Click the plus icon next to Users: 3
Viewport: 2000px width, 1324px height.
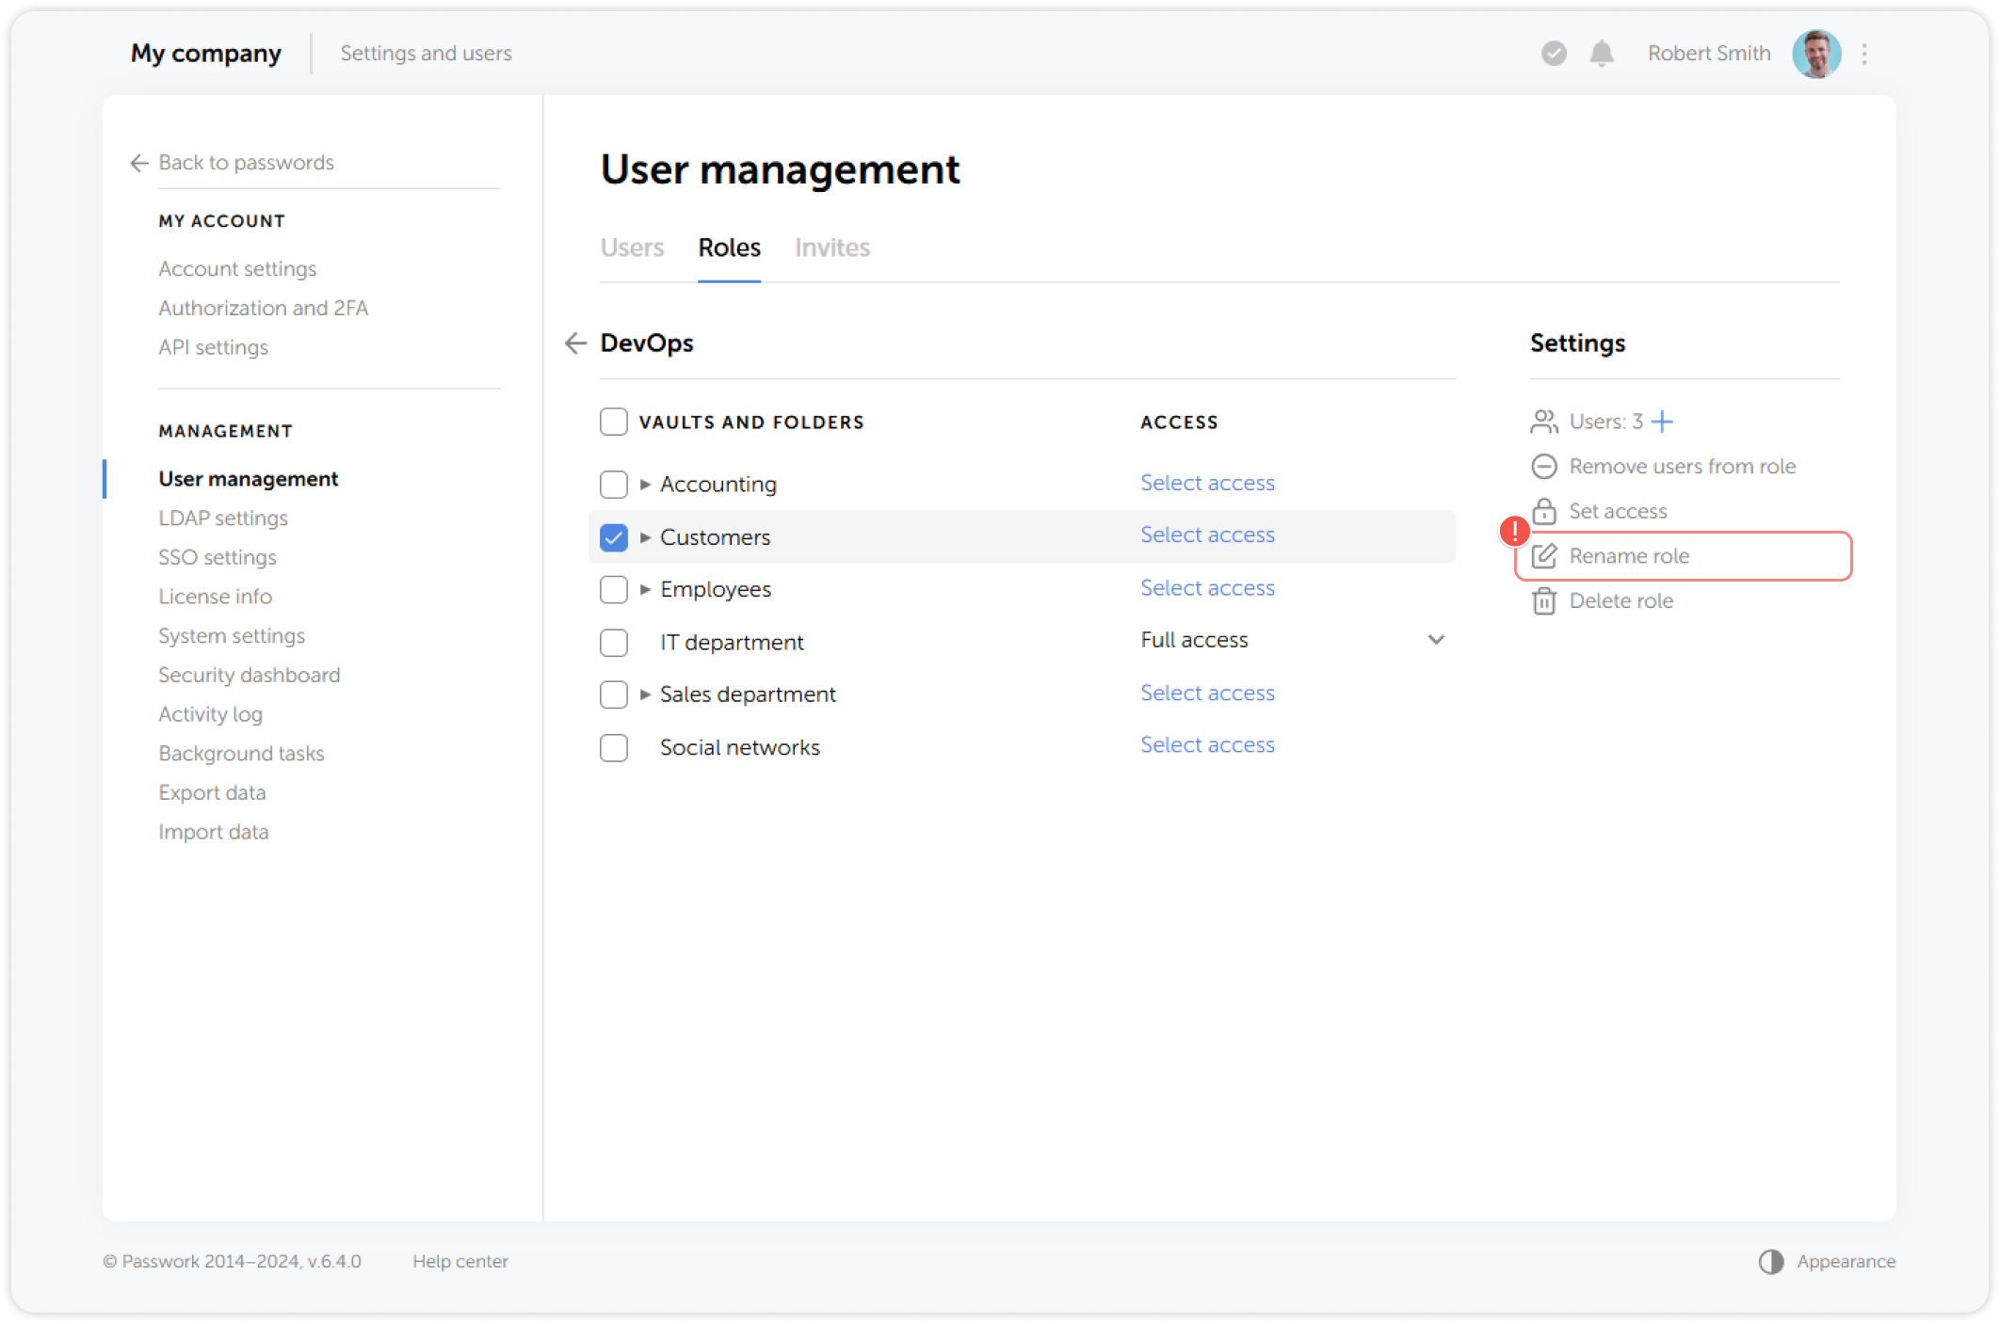pyautogui.click(x=1663, y=422)
